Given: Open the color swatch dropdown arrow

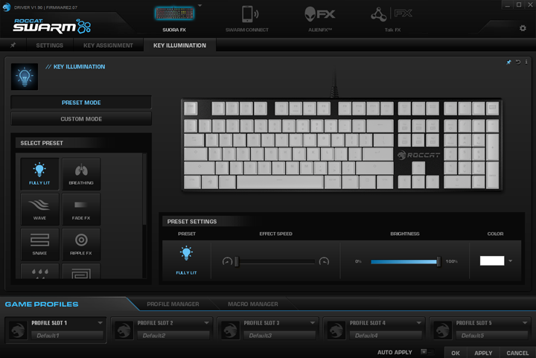Looking at the screenshot, I should point(511,261).
